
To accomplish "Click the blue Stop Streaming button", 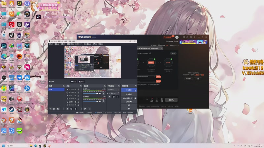I will 129,90.
